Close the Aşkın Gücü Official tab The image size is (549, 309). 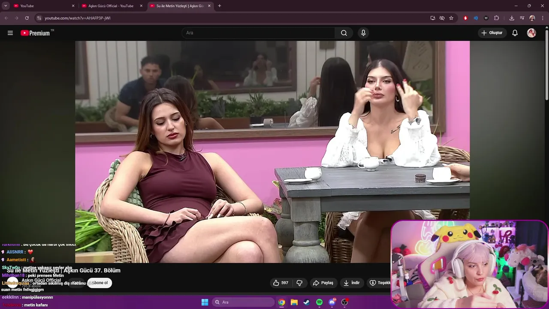[141, 6]
